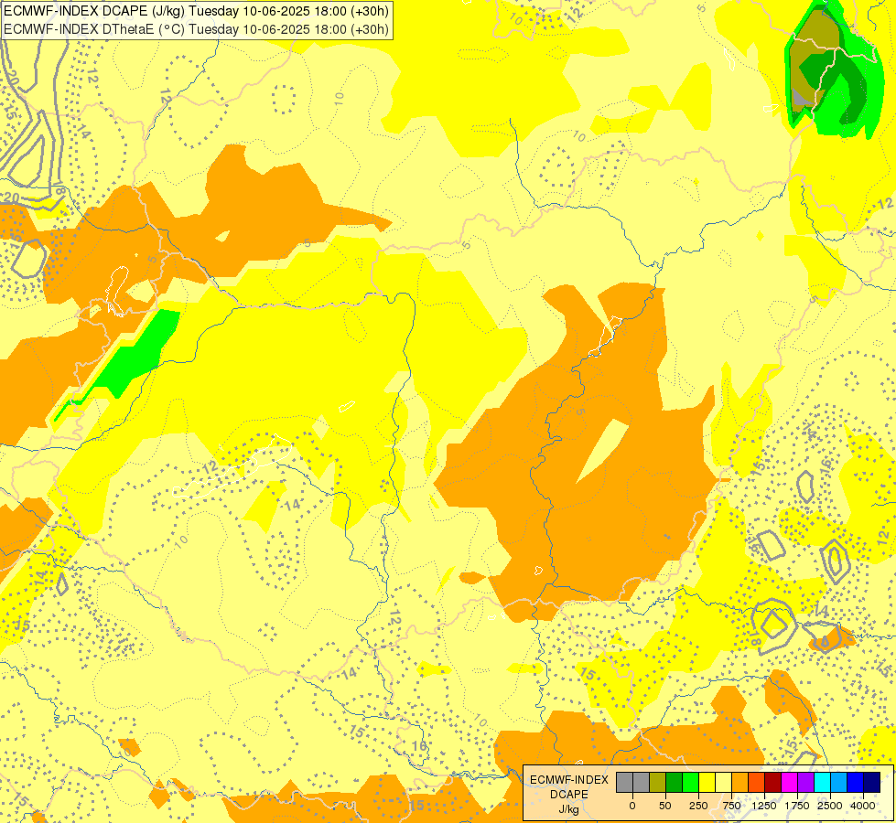The height and width of the screenshot is (823, 896).
Task: Click the legend's J/kg unit label
Action: [x=569, y=810]
